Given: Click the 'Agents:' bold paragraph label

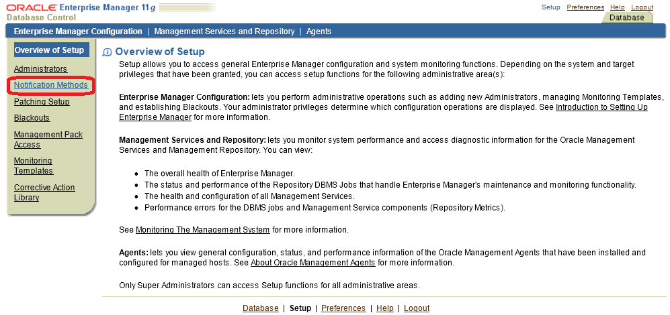Looking at the screenshot, I should point(134,253).
